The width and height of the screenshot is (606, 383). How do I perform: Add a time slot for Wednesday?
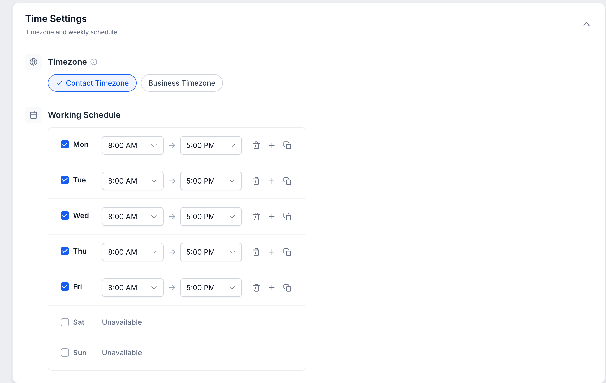point(272,217)
